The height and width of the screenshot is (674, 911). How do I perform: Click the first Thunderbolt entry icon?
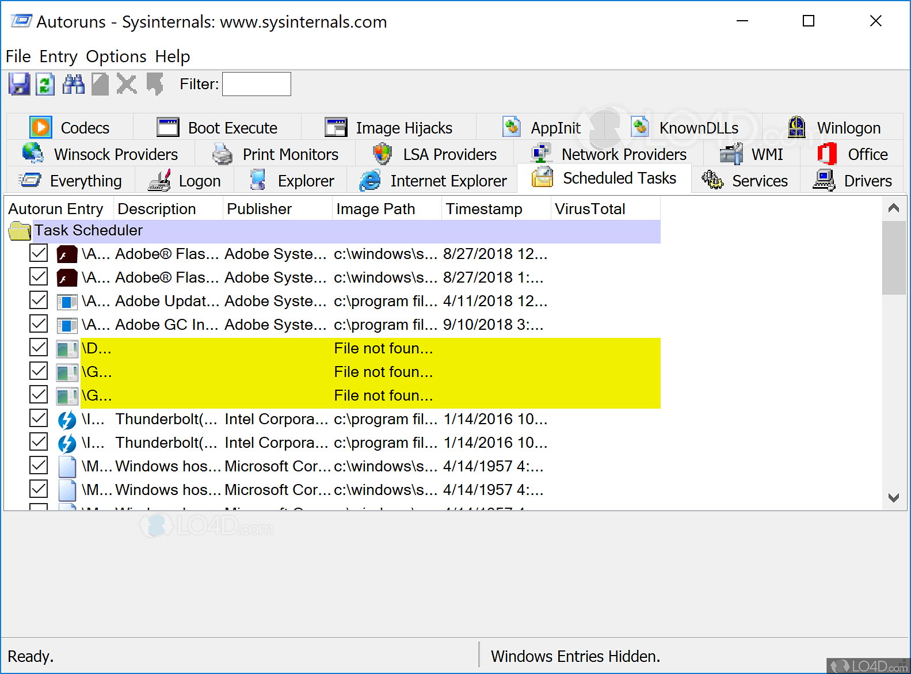[67, 420]
